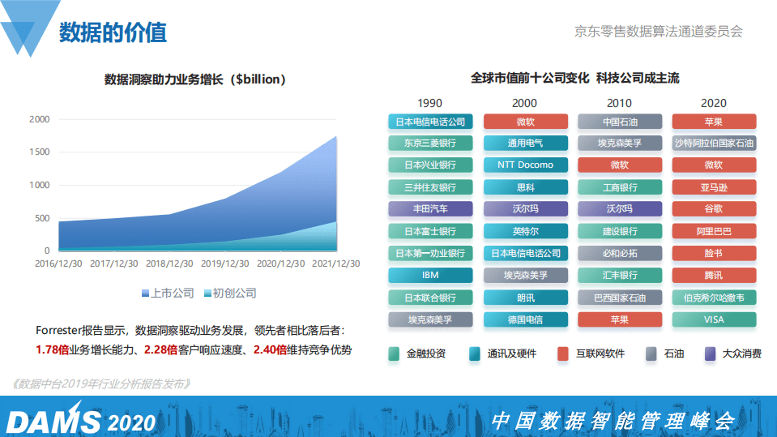Click the 上市公司 chart legend entry
This screenshot has height=437, width=777.
point(168,293)
